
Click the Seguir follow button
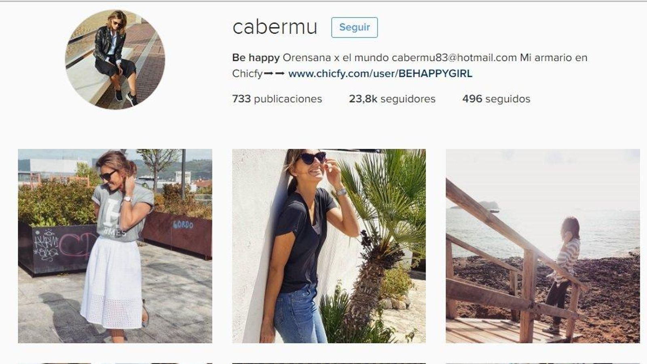(354, 28)
